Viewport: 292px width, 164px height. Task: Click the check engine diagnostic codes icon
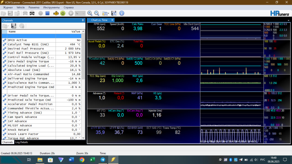pyautogui.click(x=55, y=13)
